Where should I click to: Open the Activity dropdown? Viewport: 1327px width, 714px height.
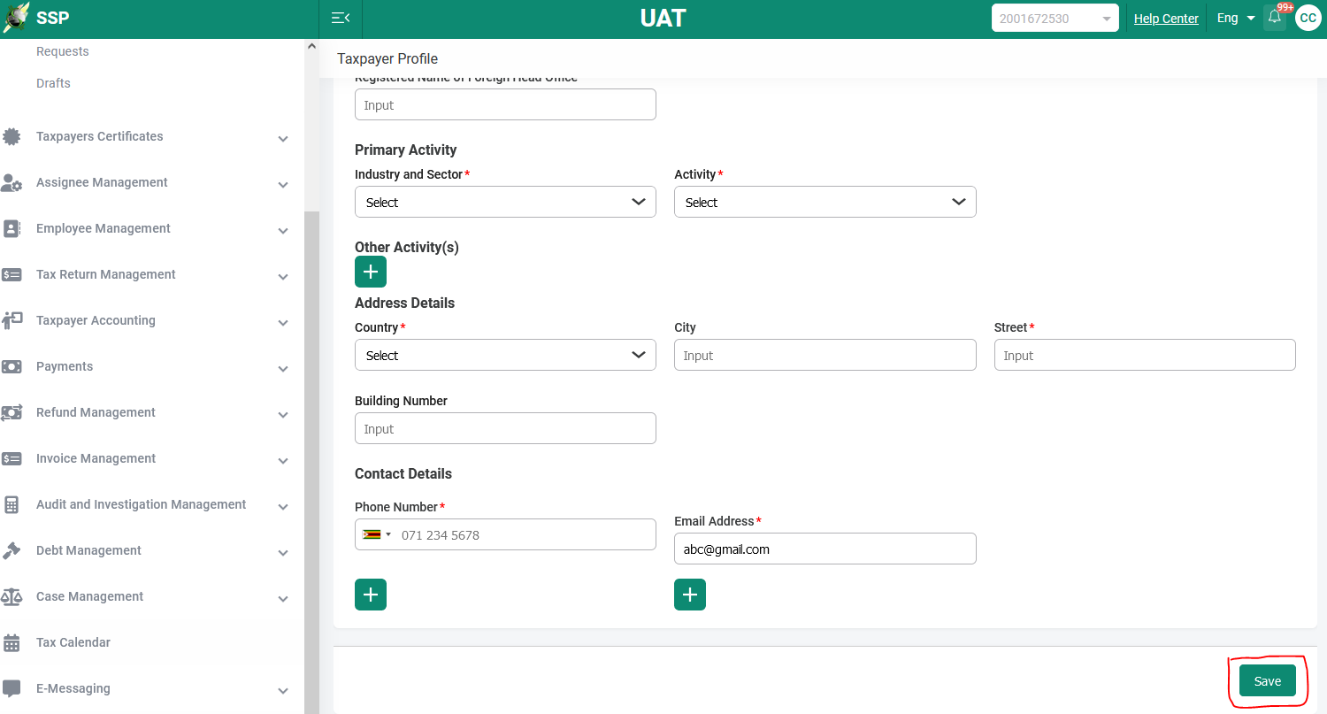(825, 203)
